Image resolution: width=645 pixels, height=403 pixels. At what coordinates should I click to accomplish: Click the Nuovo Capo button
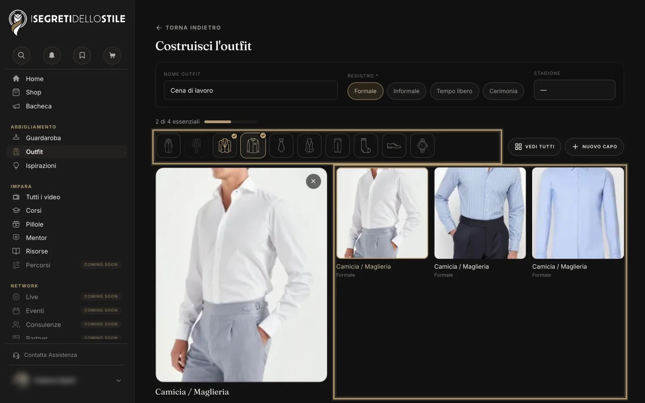[x=594, y=147]
